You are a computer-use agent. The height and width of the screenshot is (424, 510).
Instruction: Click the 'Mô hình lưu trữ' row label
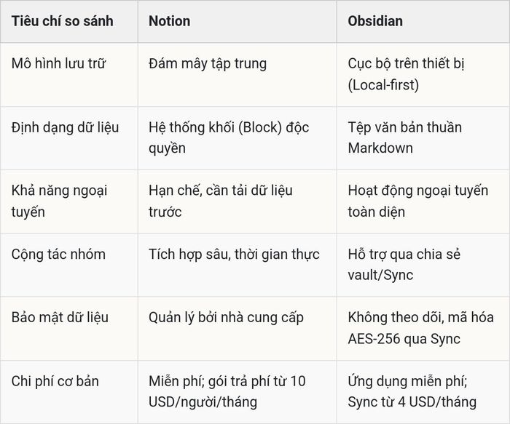click(58, 63)
